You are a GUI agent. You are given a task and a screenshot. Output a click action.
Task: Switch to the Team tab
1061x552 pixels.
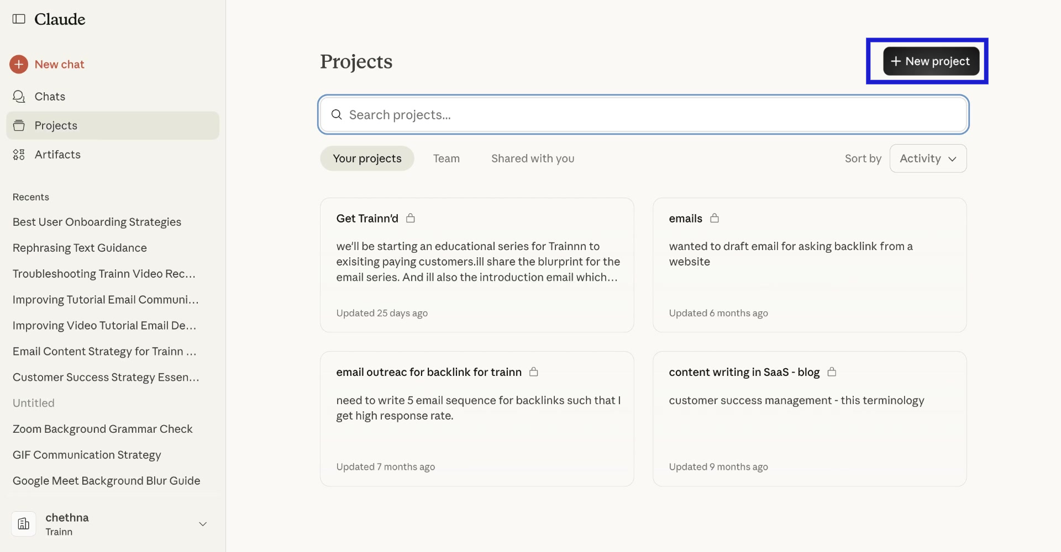(x=446, y=158)
